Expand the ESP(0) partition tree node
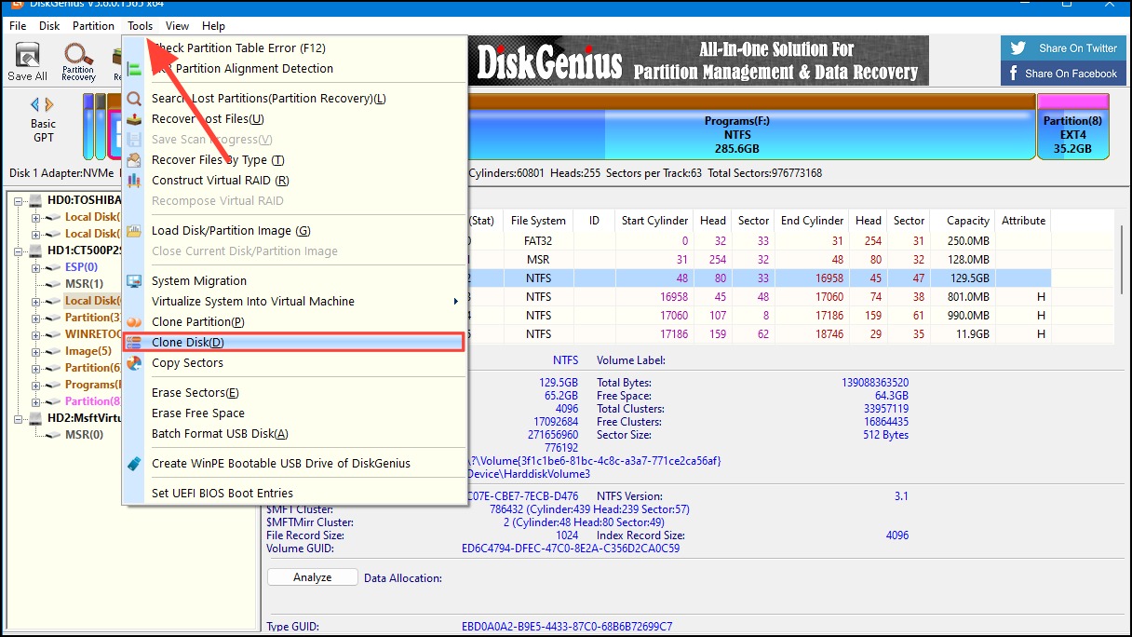Image resolution: width=1132 pixels, height=637 pixels. pos(37,267)
